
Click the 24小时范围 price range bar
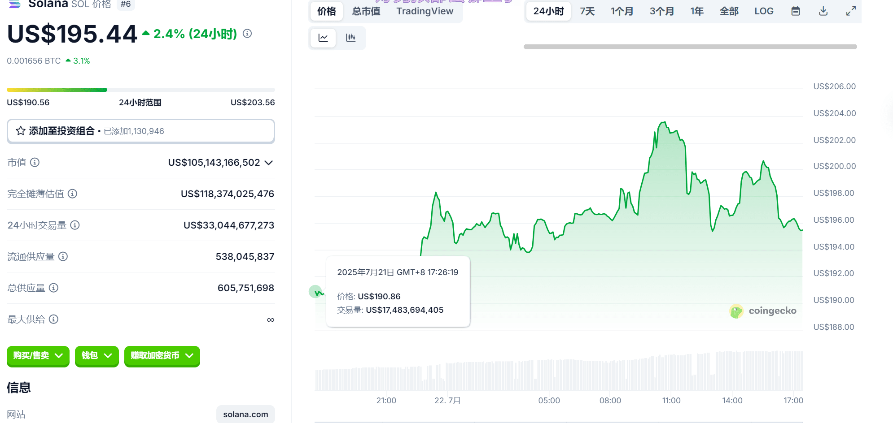pos(141,90)
